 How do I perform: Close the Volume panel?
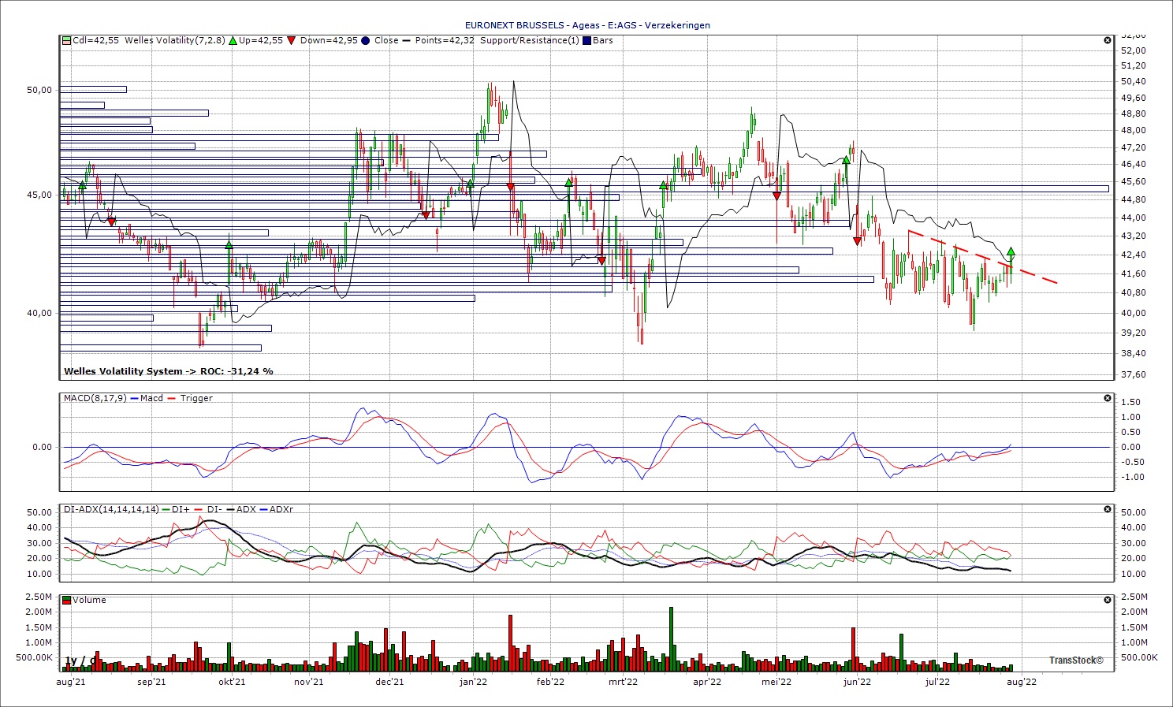click(x=1108, y=600)
